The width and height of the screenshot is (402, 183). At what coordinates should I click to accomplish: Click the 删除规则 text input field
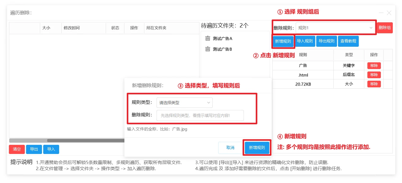[200, 115]
